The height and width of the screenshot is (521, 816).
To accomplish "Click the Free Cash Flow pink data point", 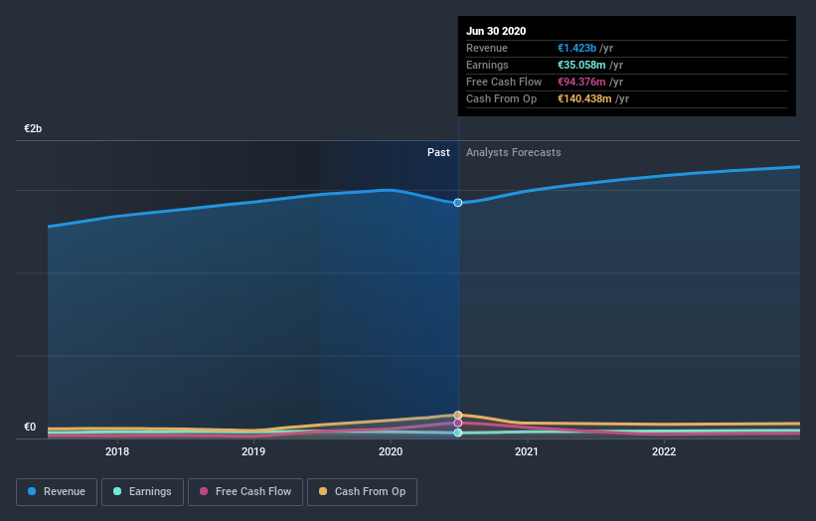I will (458, 424).
